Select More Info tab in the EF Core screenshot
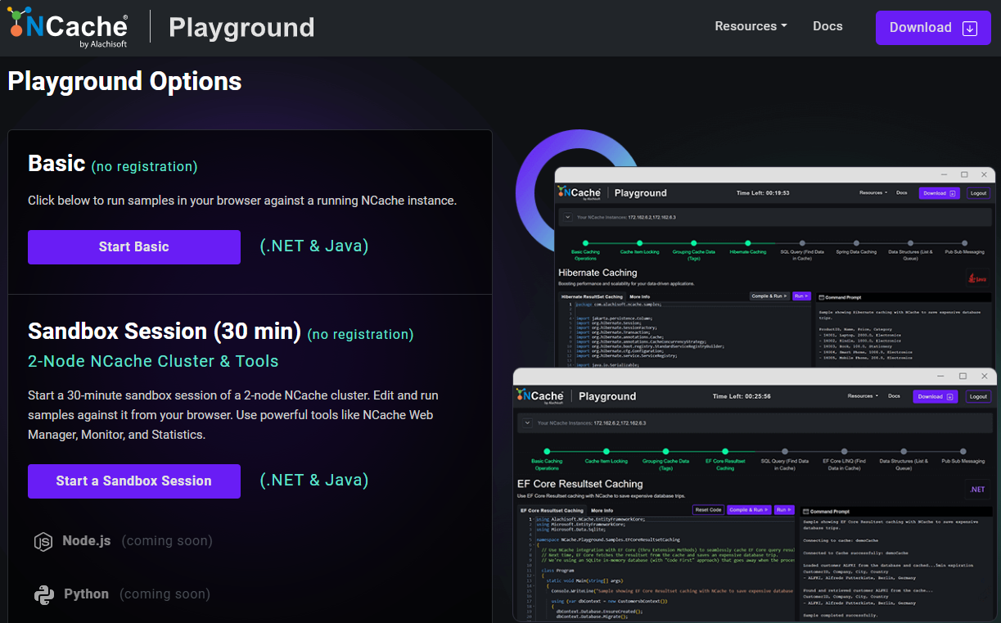This screenshot has height=623, width=1001. tap(603, 510)
